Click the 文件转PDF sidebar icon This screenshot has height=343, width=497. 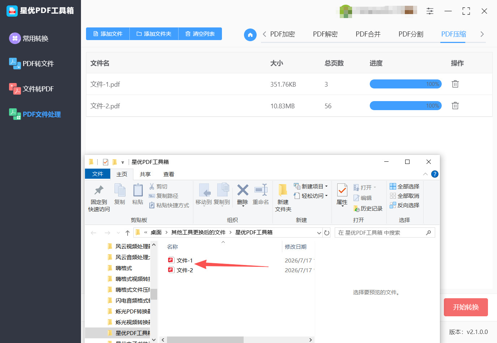[x=15, y=89]
